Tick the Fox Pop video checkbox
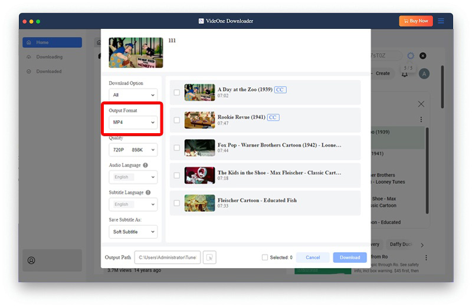Screen dimensions: 472x307 coord(176,148)
